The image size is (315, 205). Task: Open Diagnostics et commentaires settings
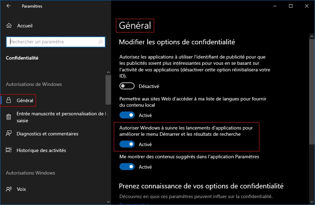pos(47,134)
